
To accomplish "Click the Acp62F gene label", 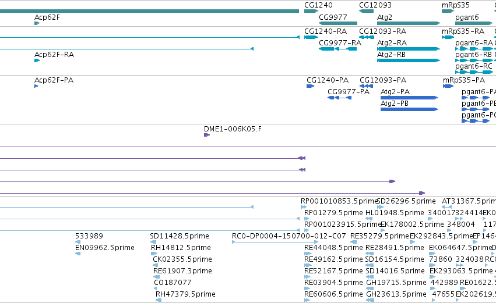I will click(x=47, y=17).
